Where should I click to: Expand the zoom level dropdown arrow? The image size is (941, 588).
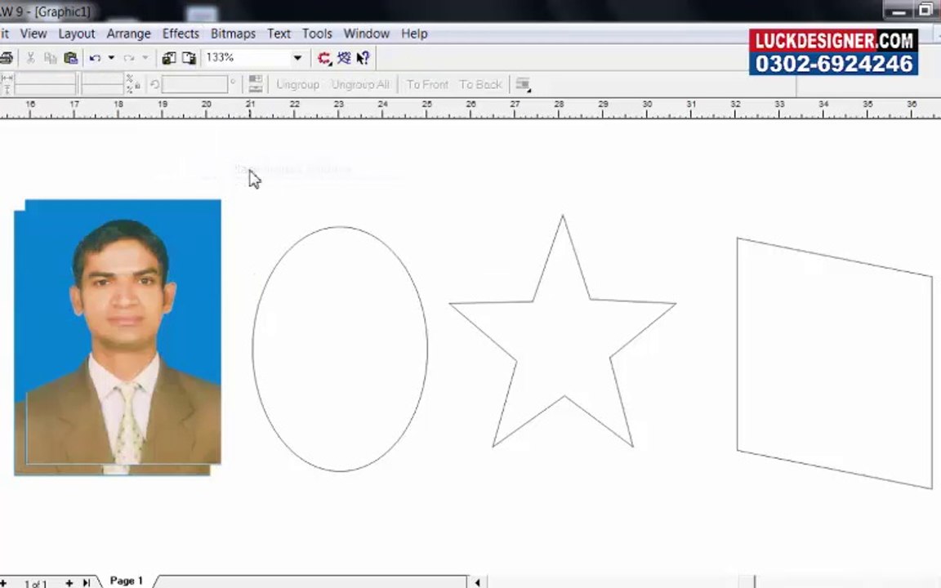(x=297, y=58)
